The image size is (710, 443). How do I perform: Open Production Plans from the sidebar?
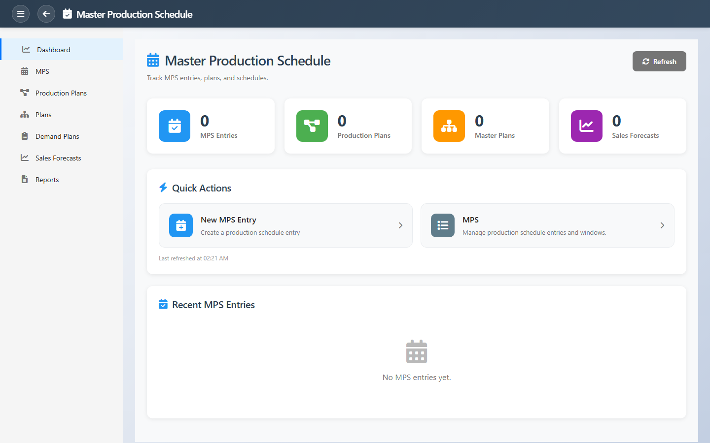pyautogui.click(x=61, y=93)
